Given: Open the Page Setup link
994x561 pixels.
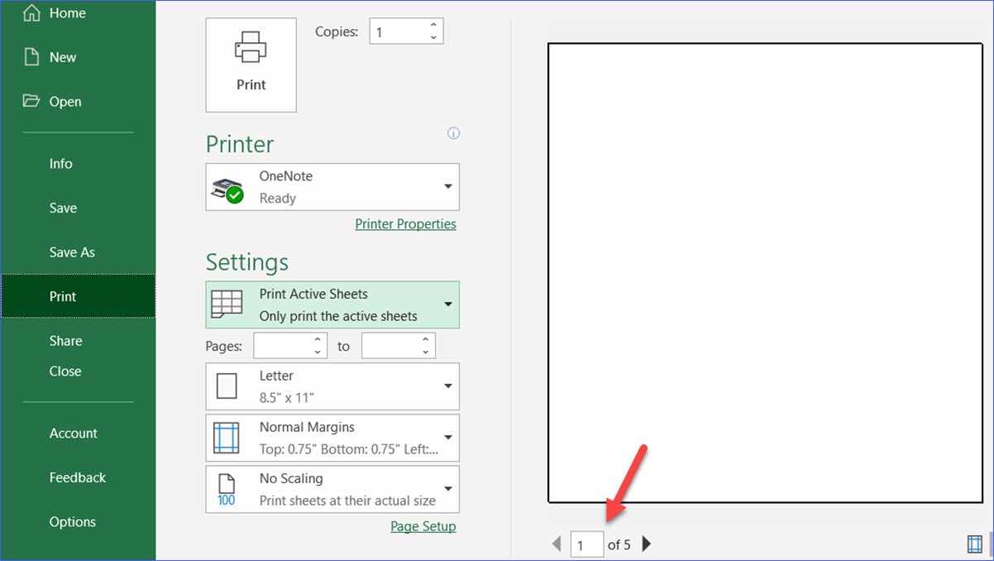Looking at the screenshot, I should point(423,526).
